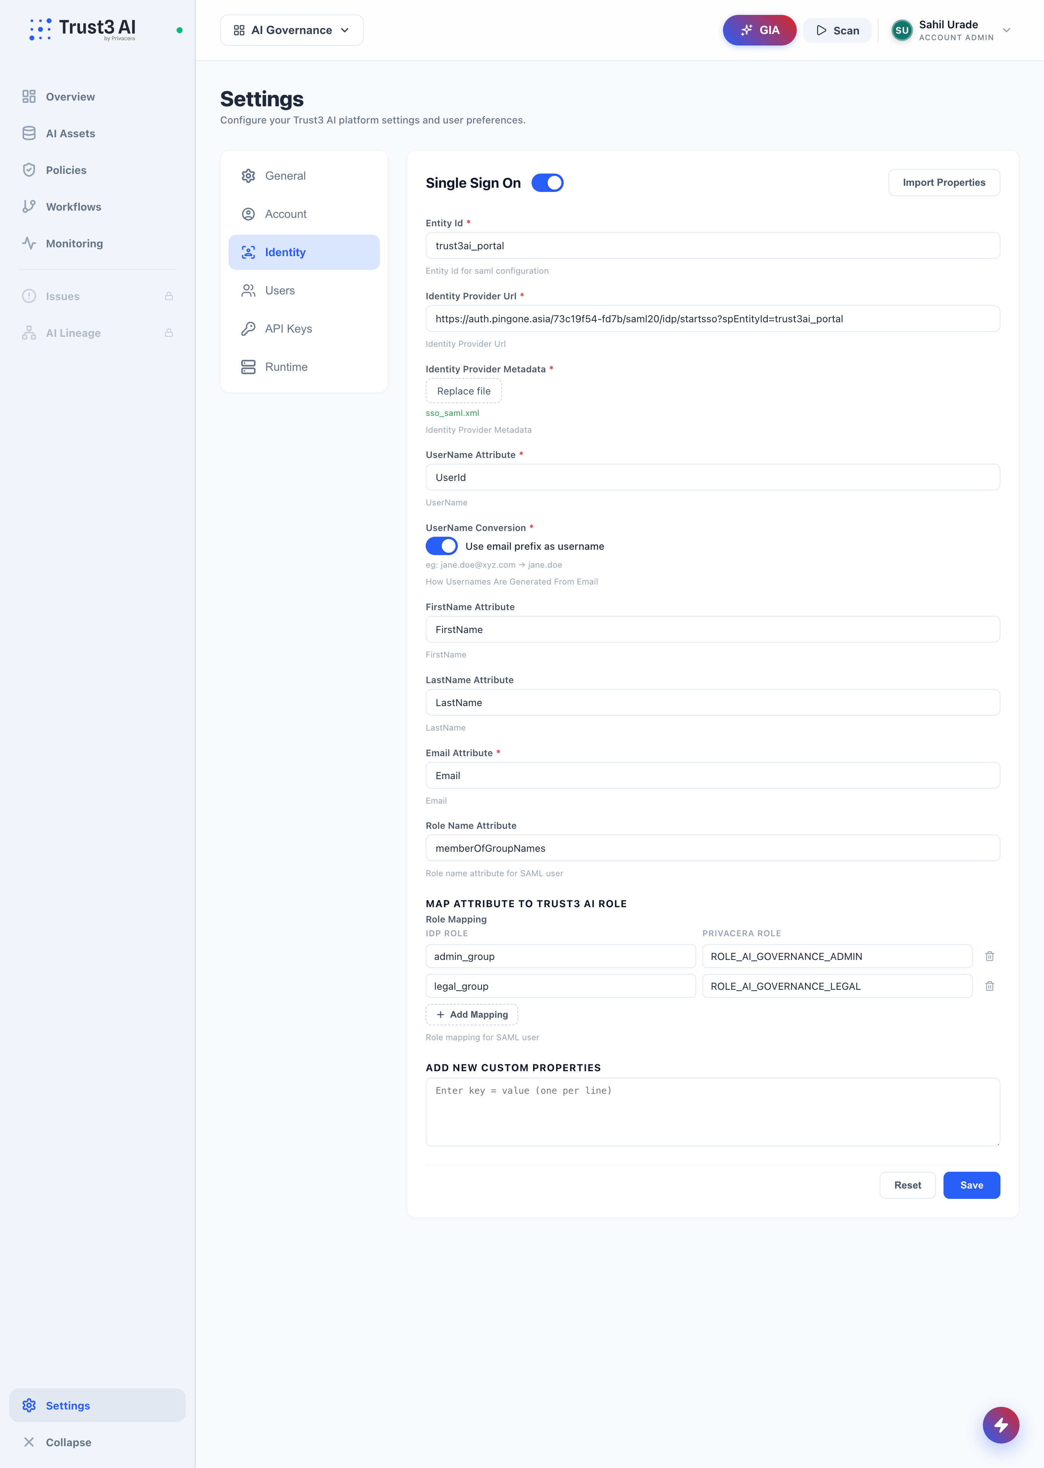Go to Policies page
1044x1468 pixels.
97,170
